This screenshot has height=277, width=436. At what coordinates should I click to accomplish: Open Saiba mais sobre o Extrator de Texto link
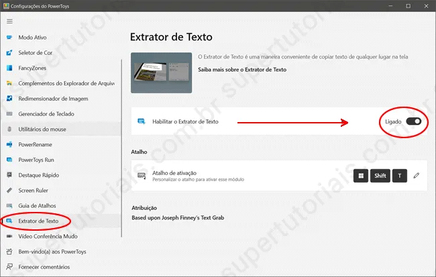tap(242, 70)
